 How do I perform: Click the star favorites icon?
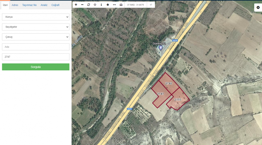108,5
